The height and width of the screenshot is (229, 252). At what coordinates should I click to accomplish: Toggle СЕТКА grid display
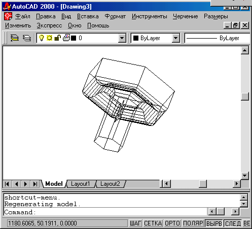click(x=153, y=223)
